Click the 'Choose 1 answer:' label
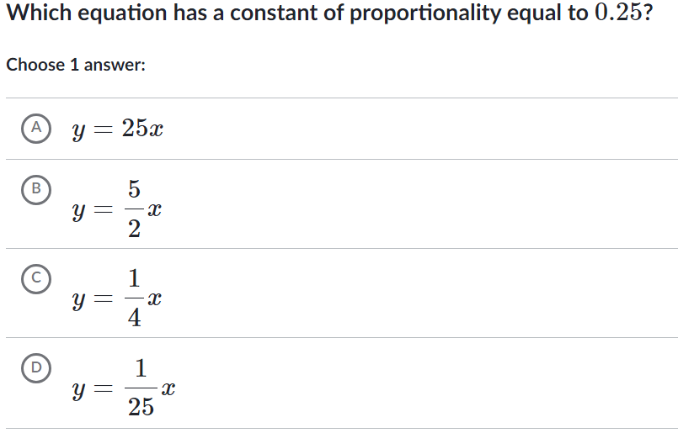 [76, 65]
